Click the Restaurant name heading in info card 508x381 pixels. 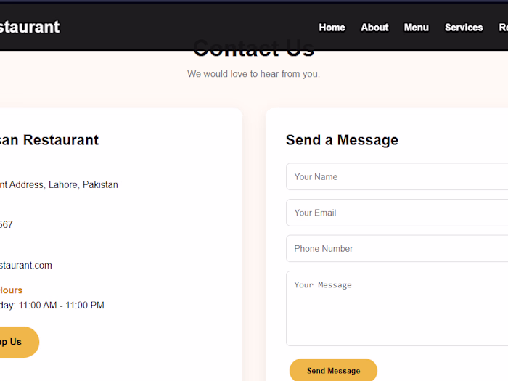click(x=49, y=140)
